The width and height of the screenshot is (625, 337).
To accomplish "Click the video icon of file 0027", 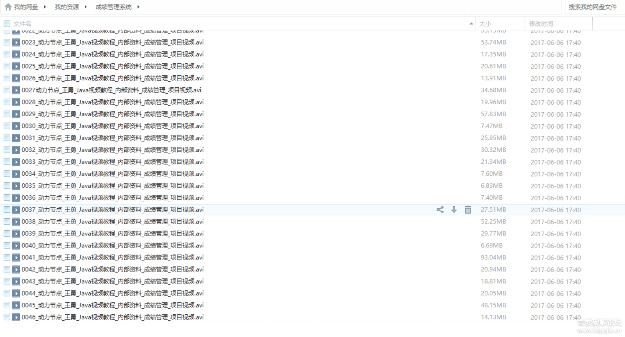I will click(x=16, y=90).
